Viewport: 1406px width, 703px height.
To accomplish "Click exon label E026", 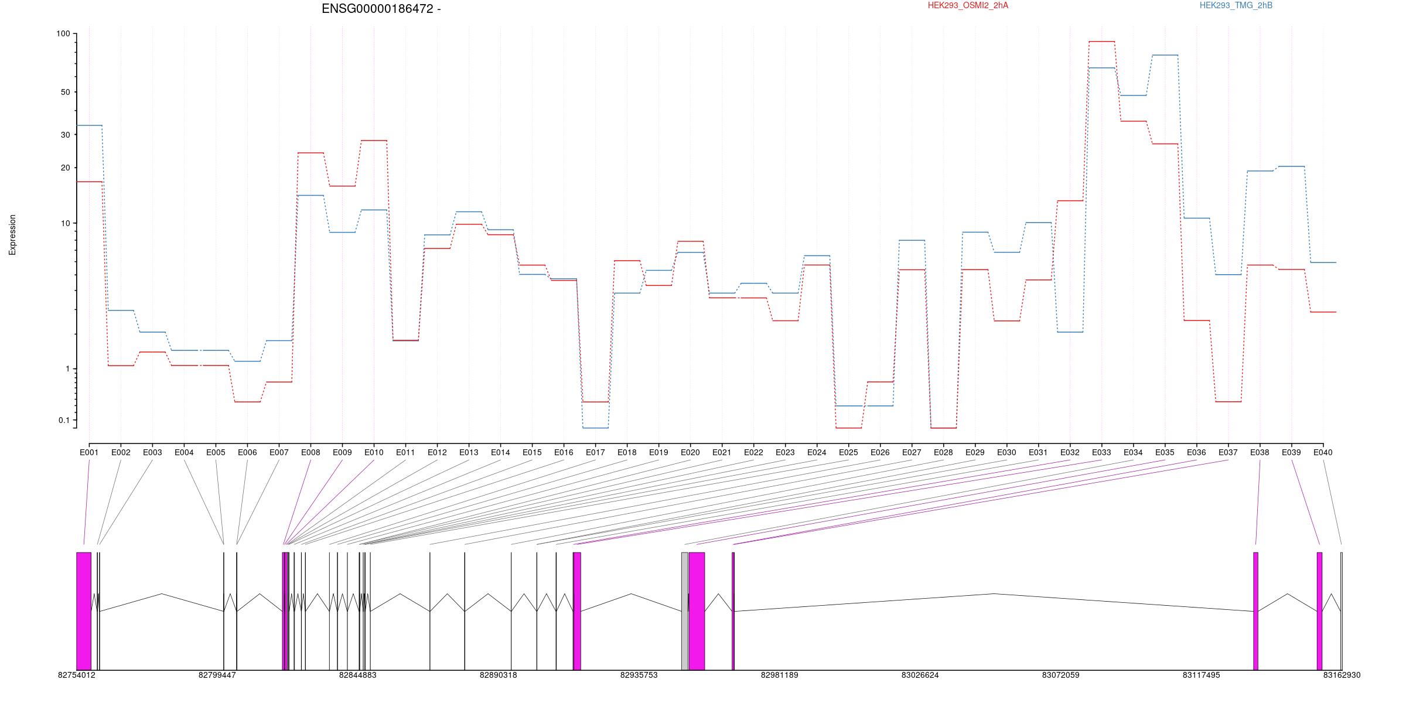I will 880,452.
